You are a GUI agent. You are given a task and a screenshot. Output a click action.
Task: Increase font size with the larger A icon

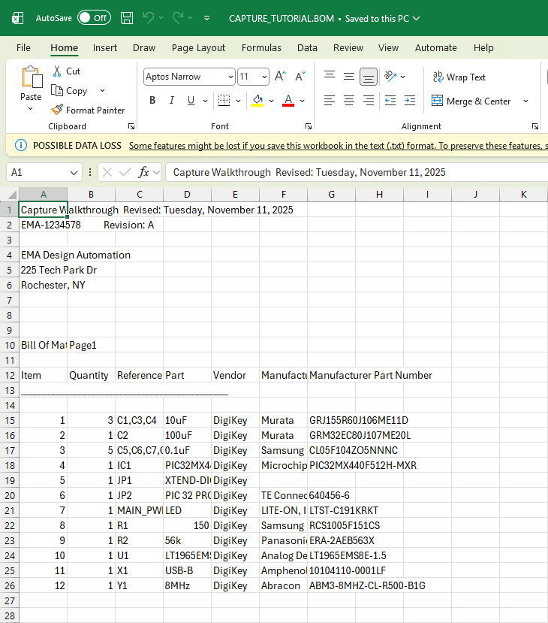click(280, 77)
